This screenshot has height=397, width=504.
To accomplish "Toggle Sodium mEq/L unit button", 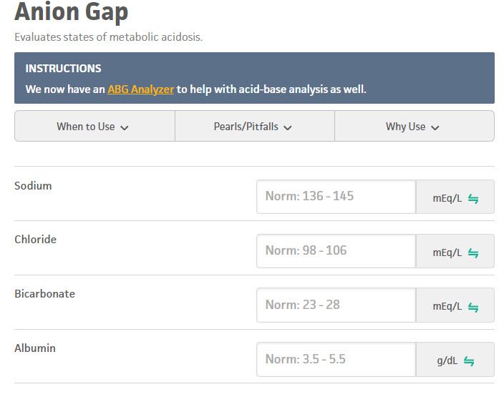I will 455,197.
